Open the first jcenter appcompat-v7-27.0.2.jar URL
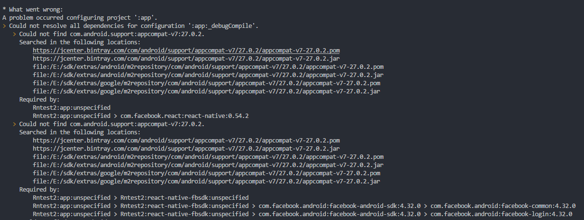 point(186,58)
